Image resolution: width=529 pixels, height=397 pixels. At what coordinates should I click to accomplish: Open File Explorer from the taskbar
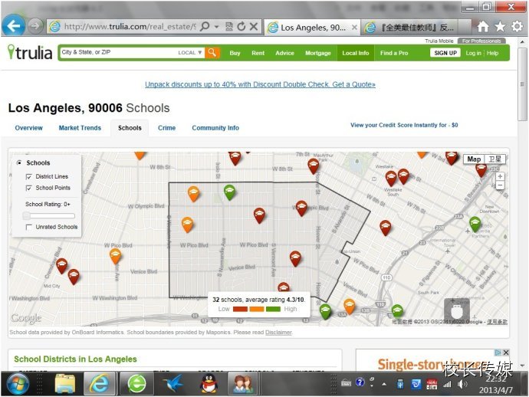click(x=65, y=383)
